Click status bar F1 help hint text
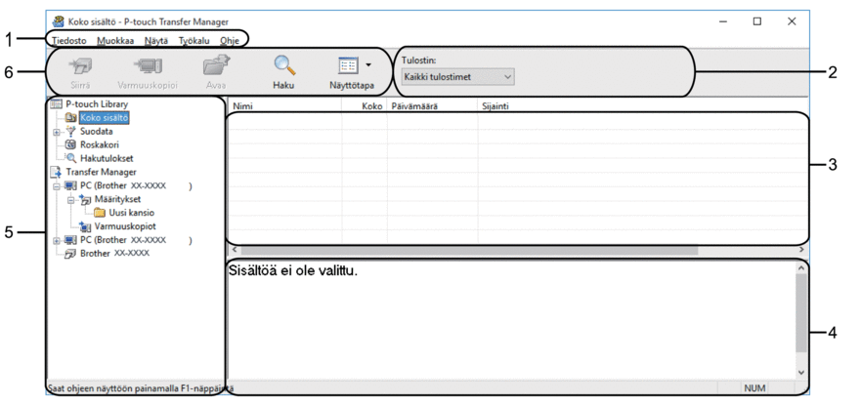The image size is (861, 406). tap(141, 388)
